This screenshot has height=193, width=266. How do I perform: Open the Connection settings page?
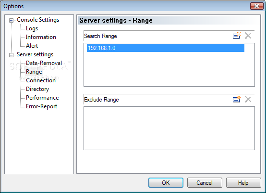point(41,80)
